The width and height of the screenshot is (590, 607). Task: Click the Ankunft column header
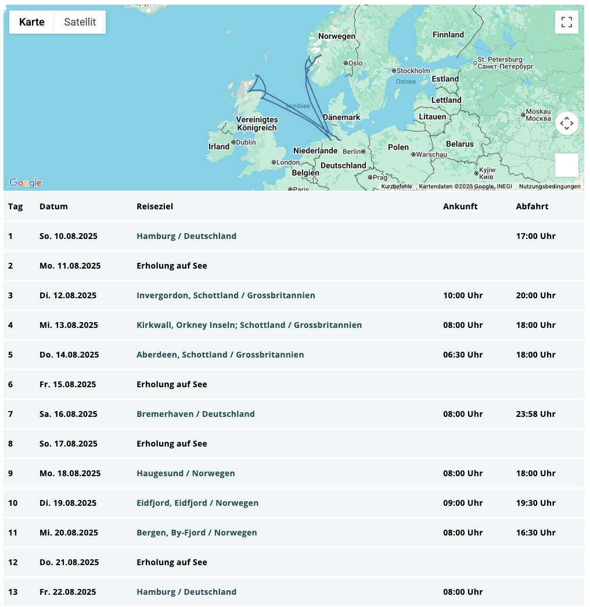tap(460, 206)
